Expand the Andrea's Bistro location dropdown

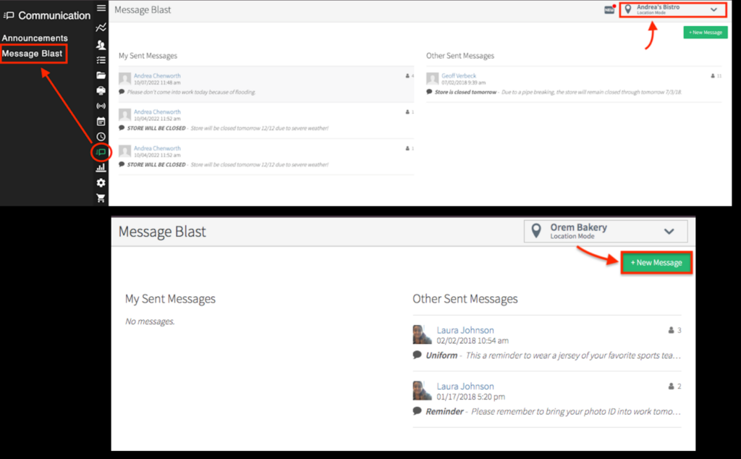673,9
